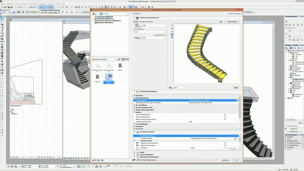
Task: Select the 'Treppe 2' library thumbnail
Action: point(97,78)
